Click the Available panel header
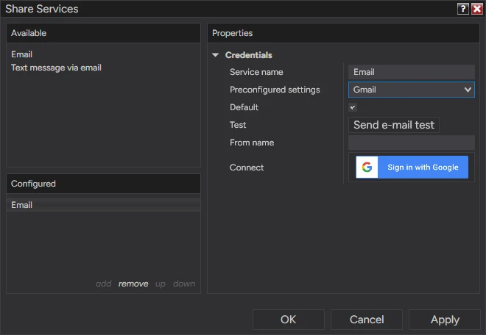486x335 pixels. [103, 33]
